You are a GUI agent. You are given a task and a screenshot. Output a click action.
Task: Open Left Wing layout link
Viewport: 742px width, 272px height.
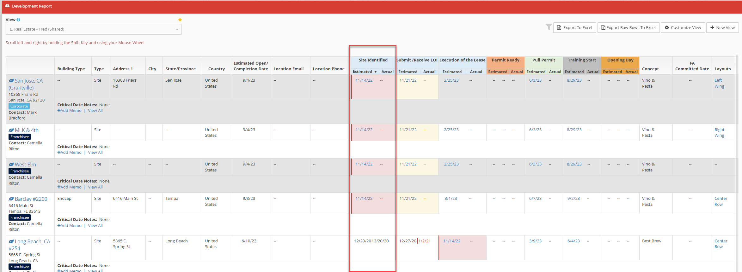[719, 83]
